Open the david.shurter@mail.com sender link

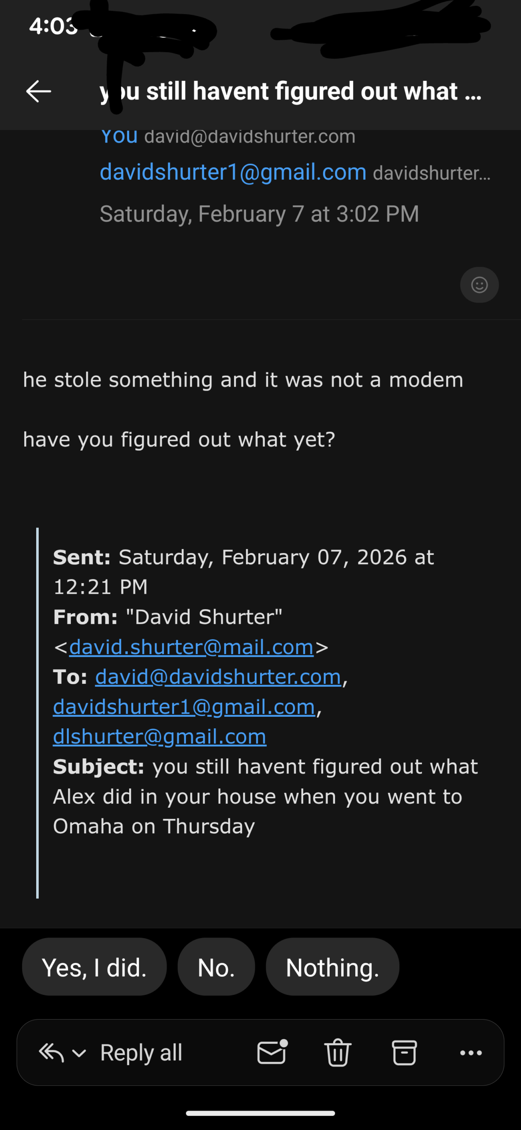(x=191, y=648)
